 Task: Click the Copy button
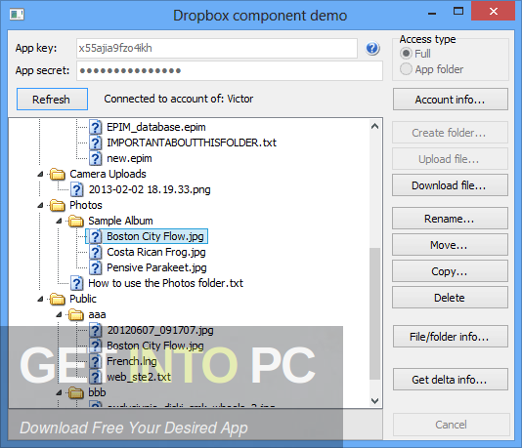click(450, 271)
